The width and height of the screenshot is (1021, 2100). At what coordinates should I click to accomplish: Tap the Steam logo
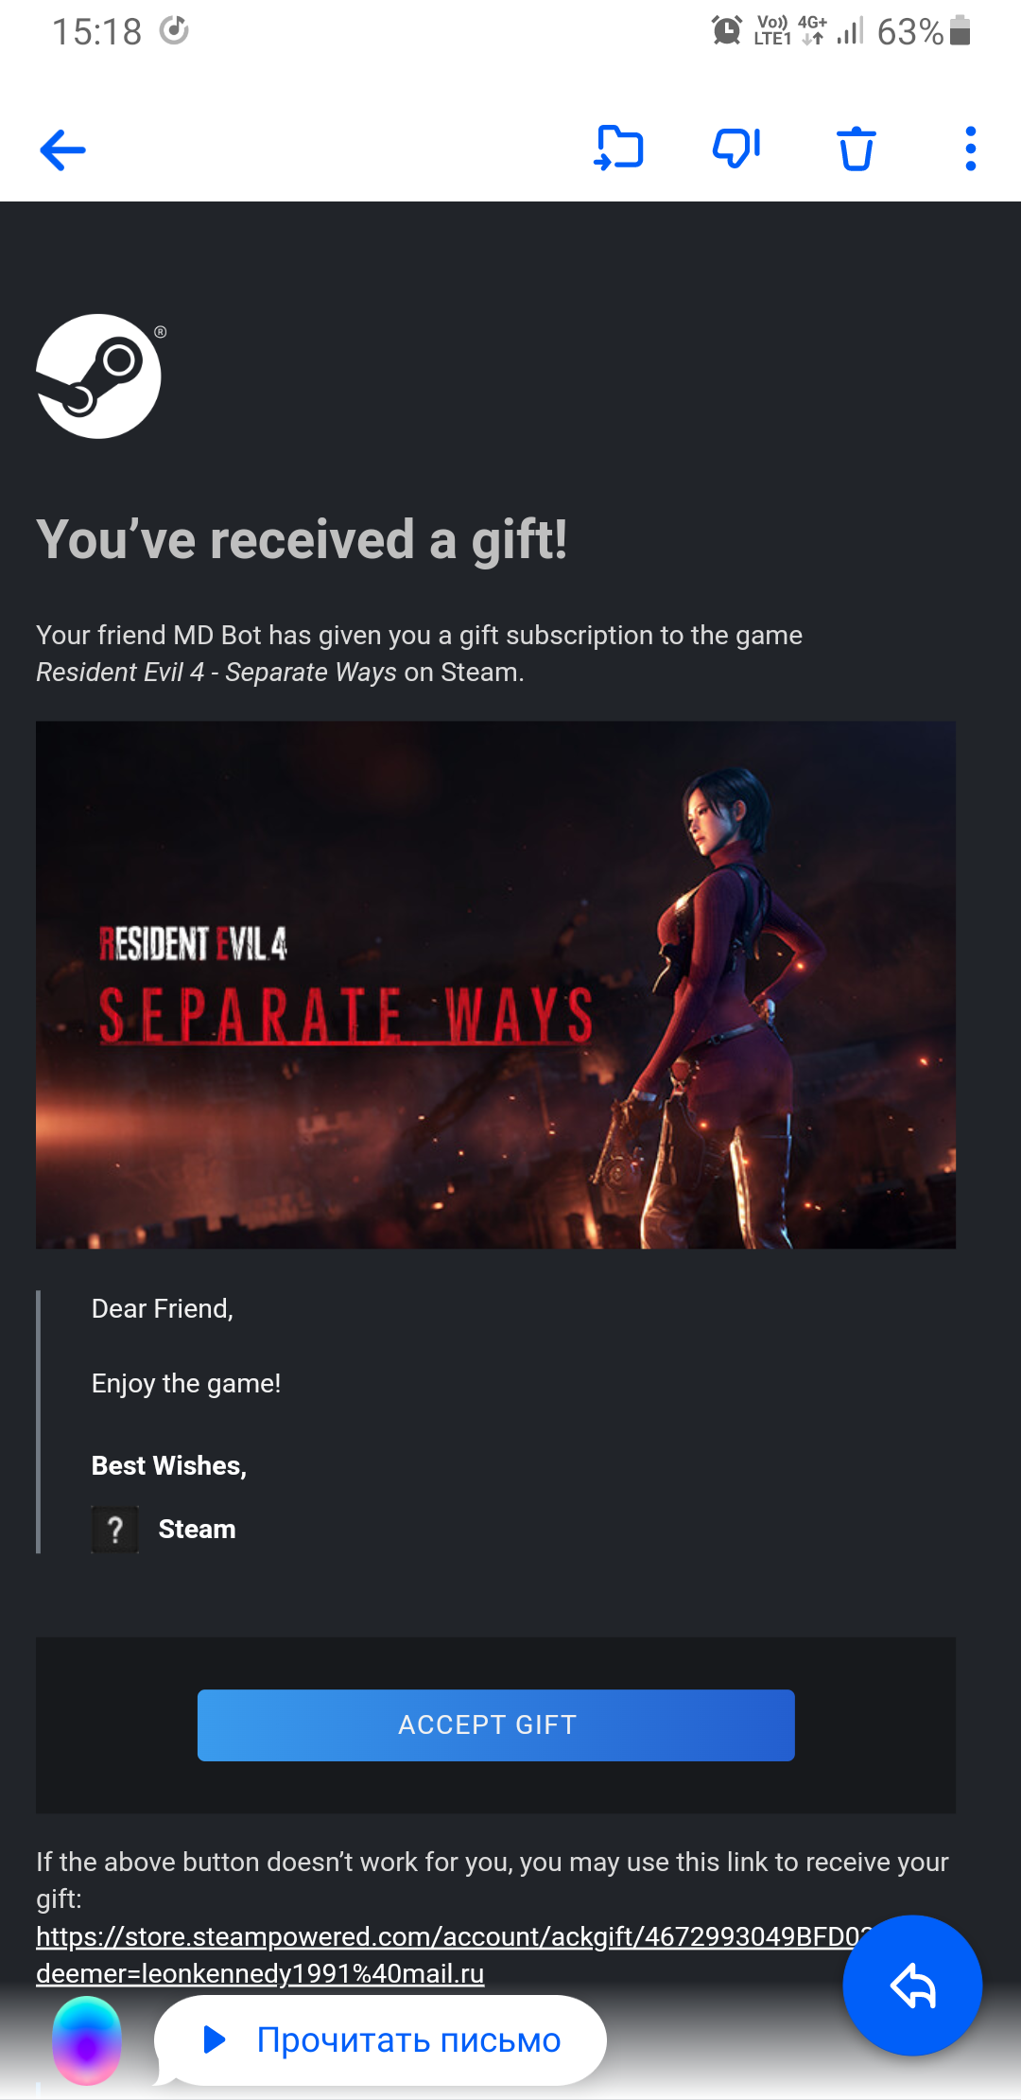(x=98, y=376)
